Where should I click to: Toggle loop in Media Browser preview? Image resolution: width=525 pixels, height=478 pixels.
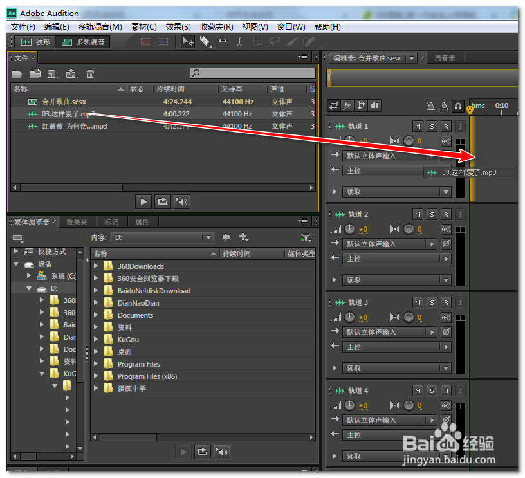[202, 452]
